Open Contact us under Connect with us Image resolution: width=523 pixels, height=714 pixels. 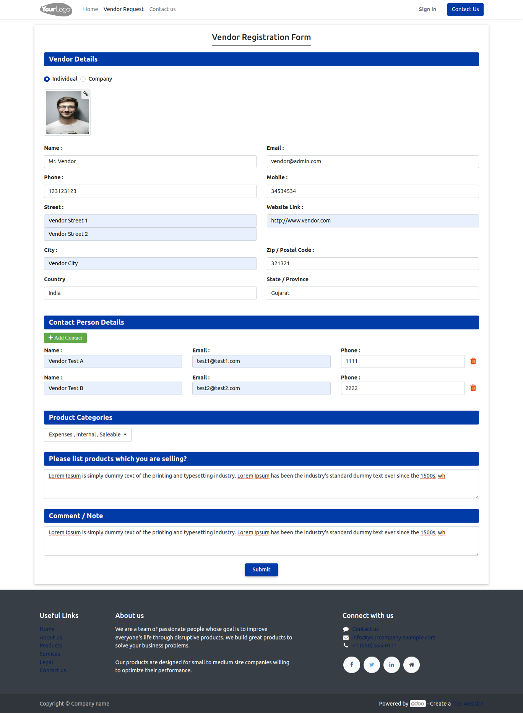point(365,629)
